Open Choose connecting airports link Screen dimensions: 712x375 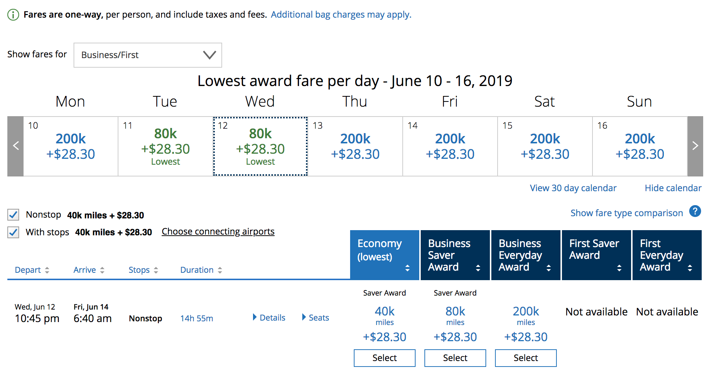(x=218, y=232)
